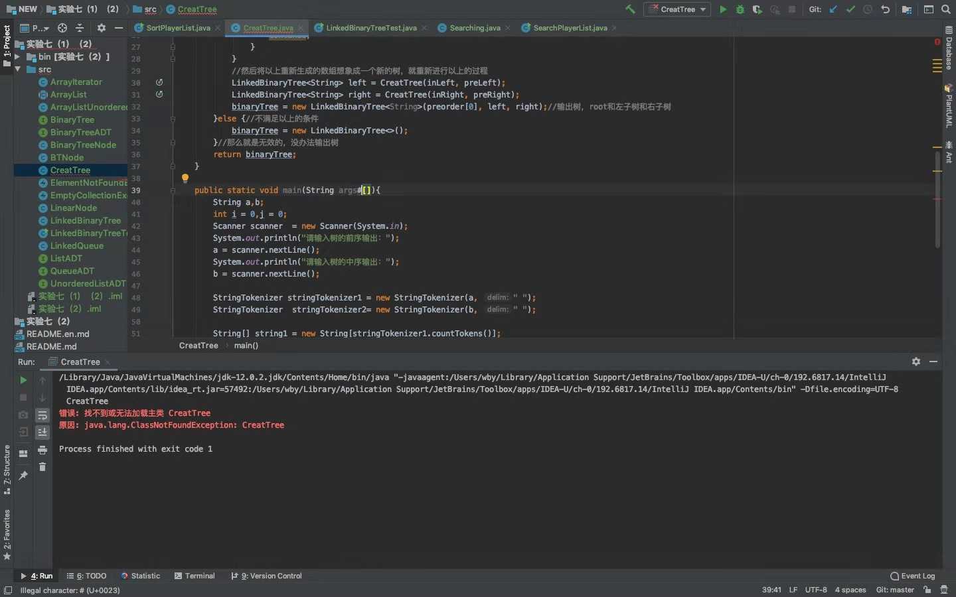Select LinkedBinaryTree in the project tree
Image resolution: width=956 pixels, height=597 pixels.
point(86,220)
